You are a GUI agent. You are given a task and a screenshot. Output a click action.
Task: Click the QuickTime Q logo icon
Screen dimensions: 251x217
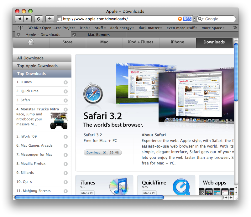[181, 187]
